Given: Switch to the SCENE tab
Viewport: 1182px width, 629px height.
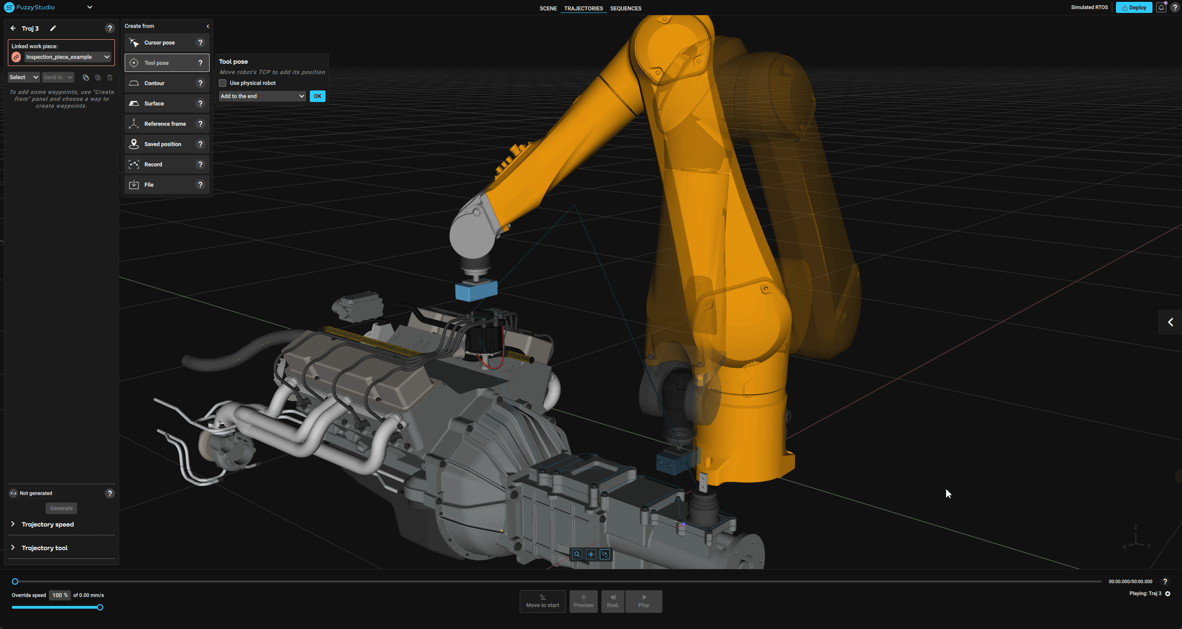Looking at the screenshot, I should pyautogui.click(x=548, y=8).
